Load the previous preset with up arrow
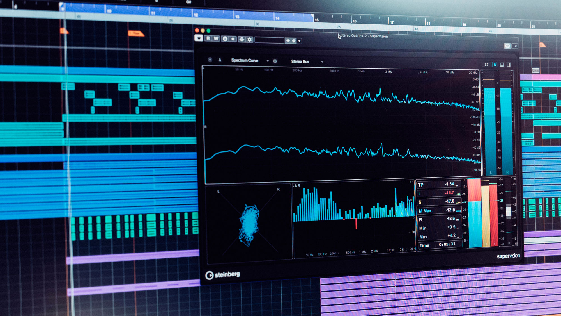The image size is (561, 316). click(x=288, y=41)
